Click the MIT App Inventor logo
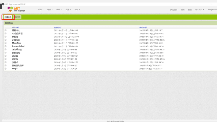This screenshot has height=122, width=217. click(x=16, y=9)
